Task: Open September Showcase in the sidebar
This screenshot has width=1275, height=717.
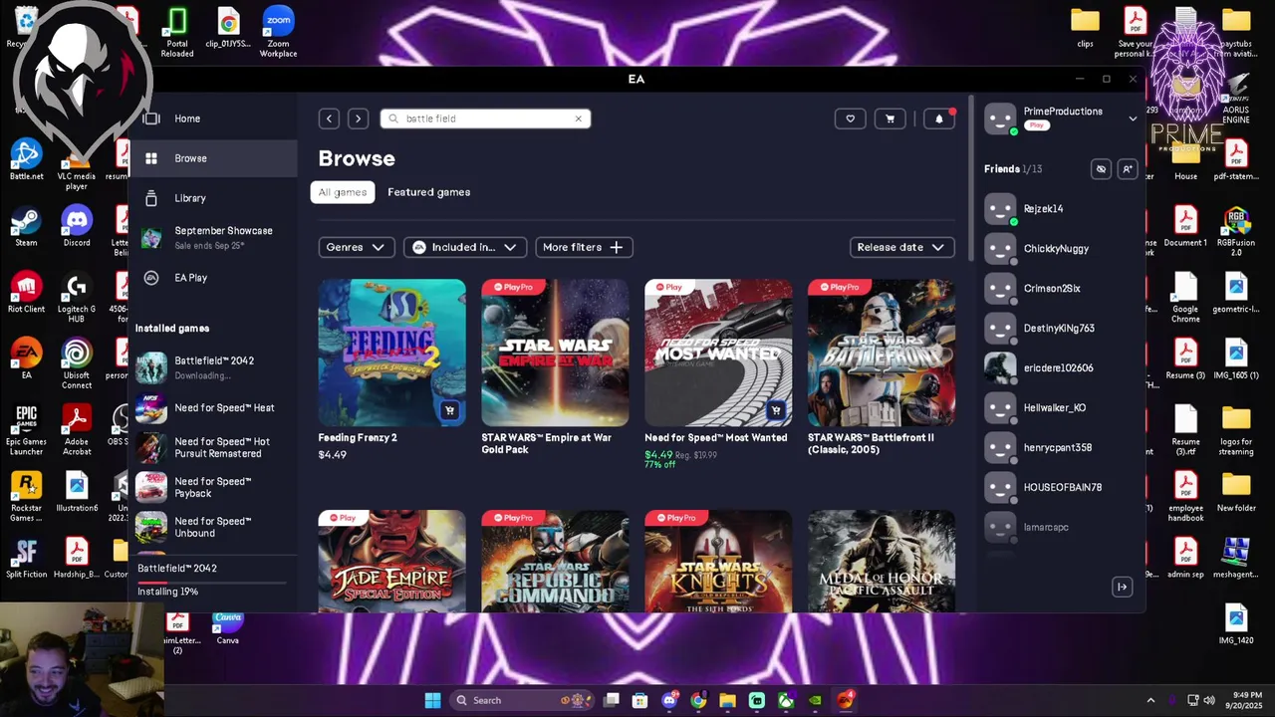Action: [213, 237]
